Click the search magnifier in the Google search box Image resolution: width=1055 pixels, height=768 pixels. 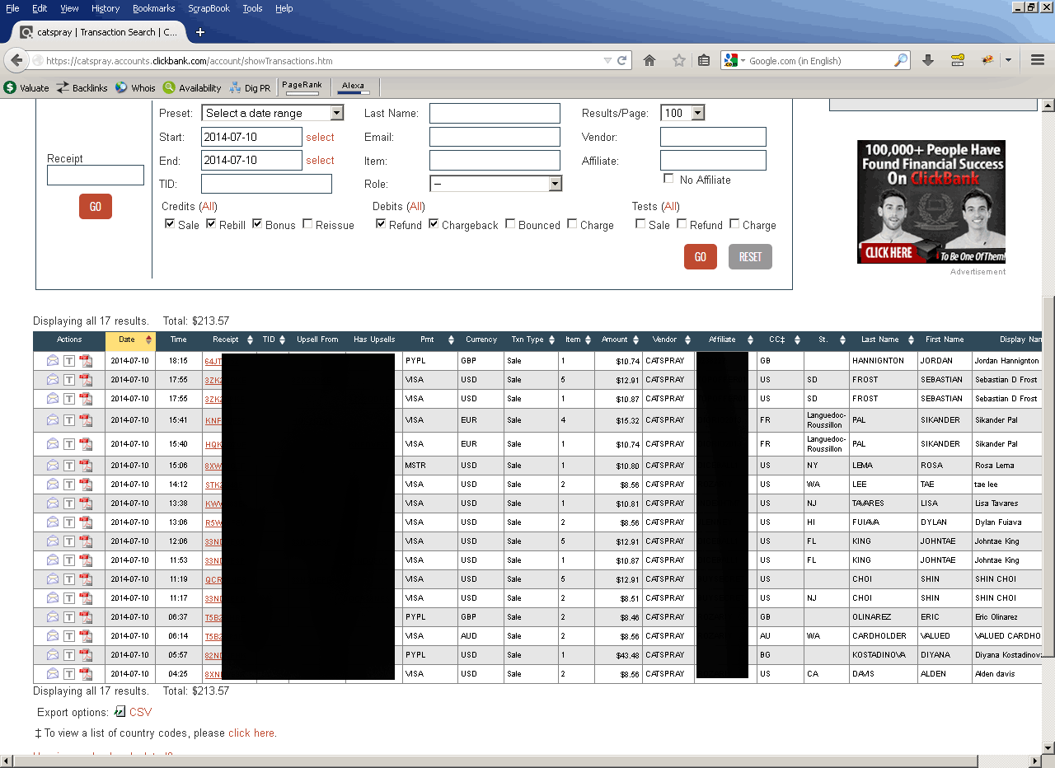[900, 60]
